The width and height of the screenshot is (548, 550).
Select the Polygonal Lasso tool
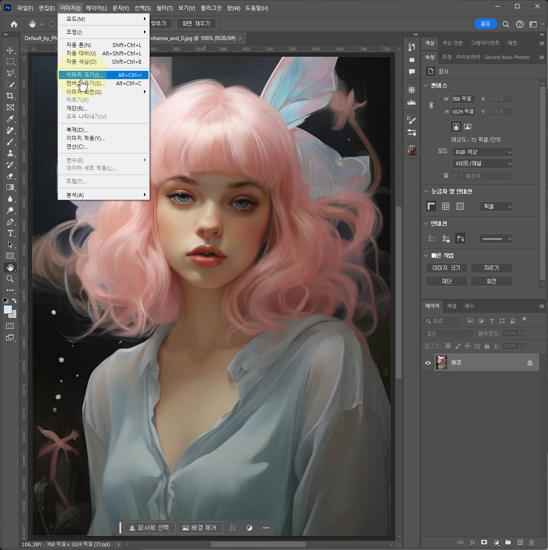click(x=10, y=73)
